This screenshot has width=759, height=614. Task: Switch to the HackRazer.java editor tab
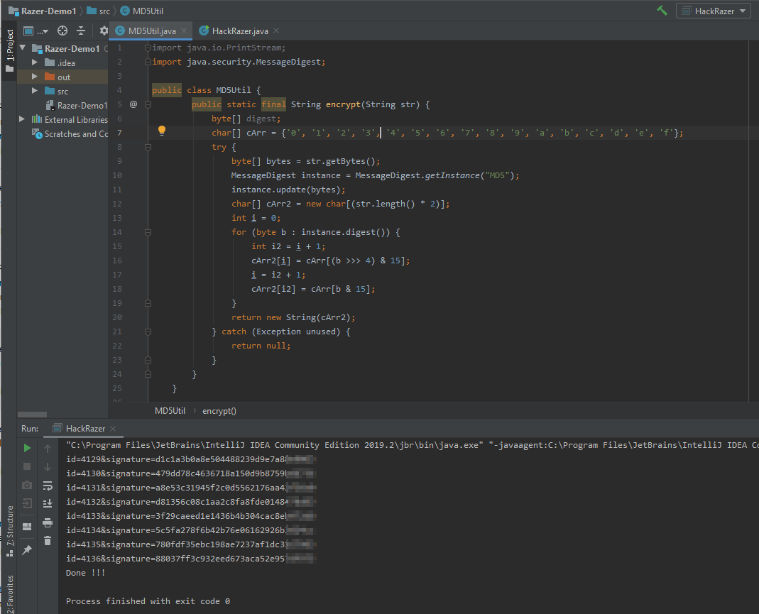tap(241, 31)
